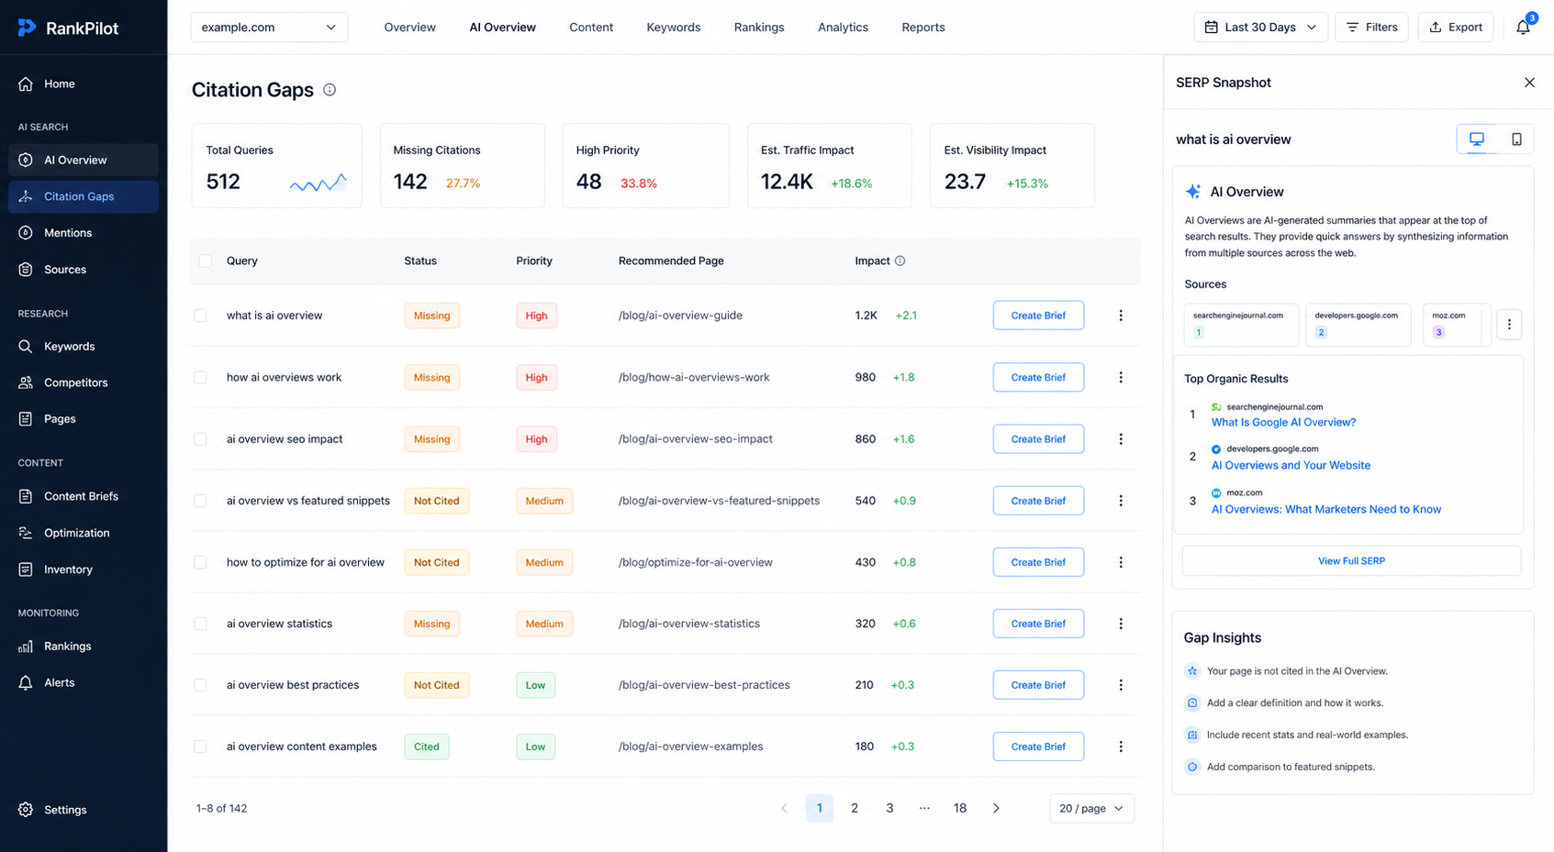Toggle select-all checkbox in table header
This screenshot has width=1554, height=852.
click(205, 260)
